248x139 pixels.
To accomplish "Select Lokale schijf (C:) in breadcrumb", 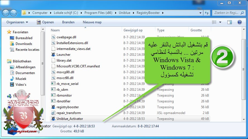I will tap(66, 13).
